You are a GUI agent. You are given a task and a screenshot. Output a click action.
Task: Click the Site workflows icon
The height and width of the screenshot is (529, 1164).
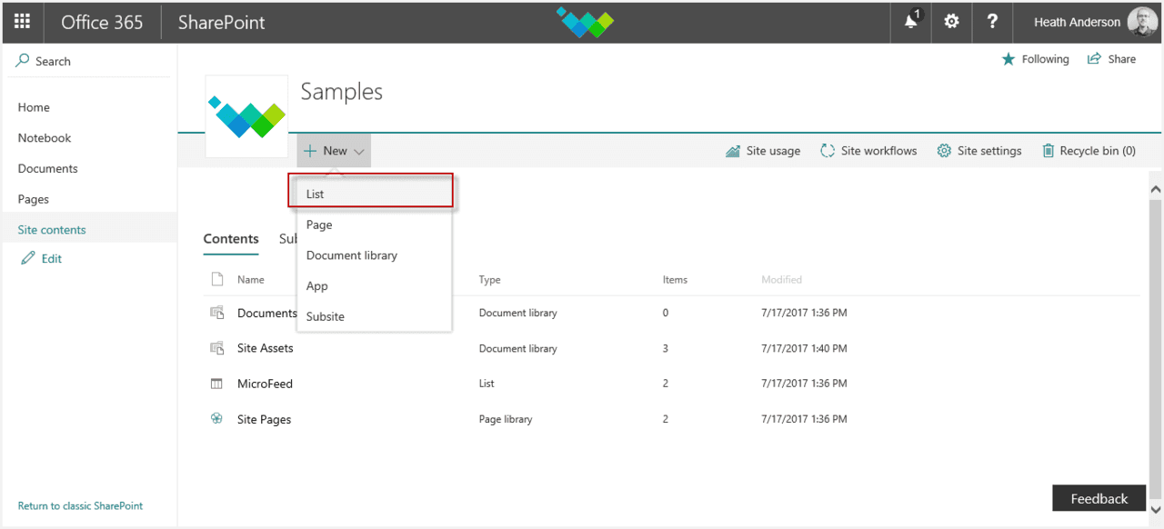(828, 151)
